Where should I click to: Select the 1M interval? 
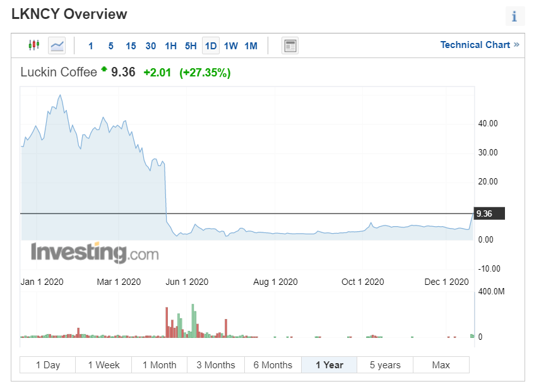click(x=251, y=46)
